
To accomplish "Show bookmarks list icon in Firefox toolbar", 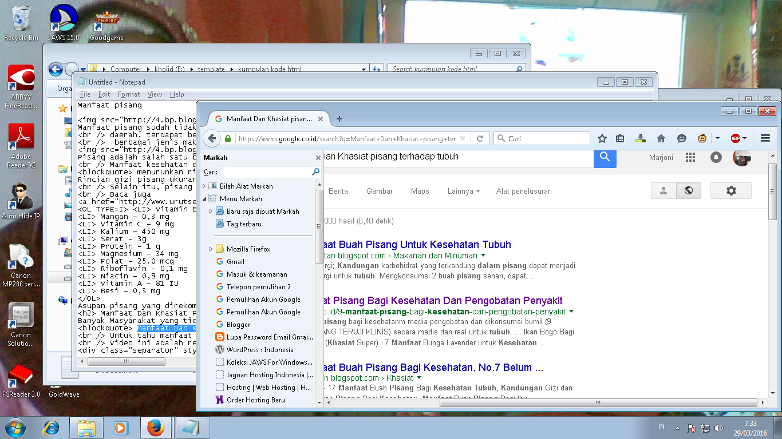I will tap(620, 138).
